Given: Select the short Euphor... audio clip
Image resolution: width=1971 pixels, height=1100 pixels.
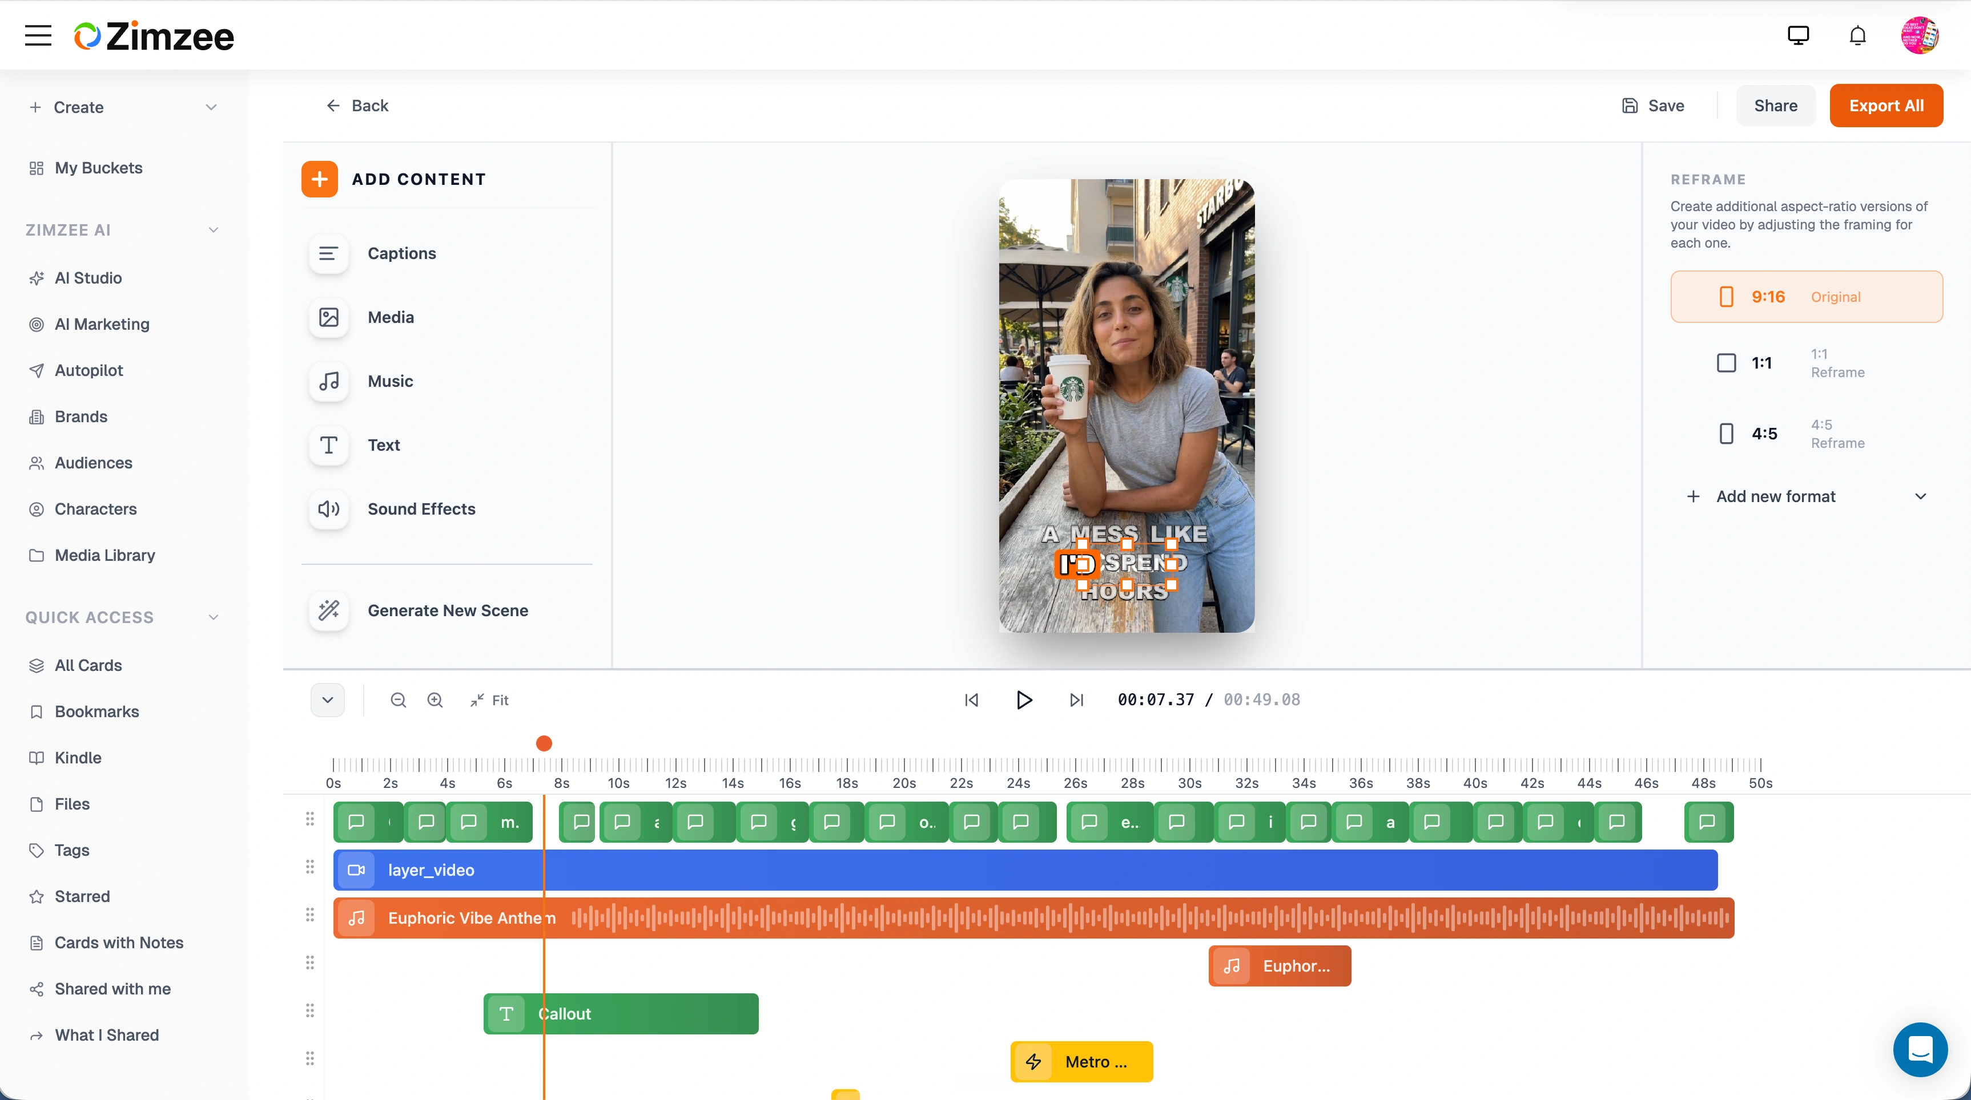Looking at the screenshot, I should coord(1280,966).
